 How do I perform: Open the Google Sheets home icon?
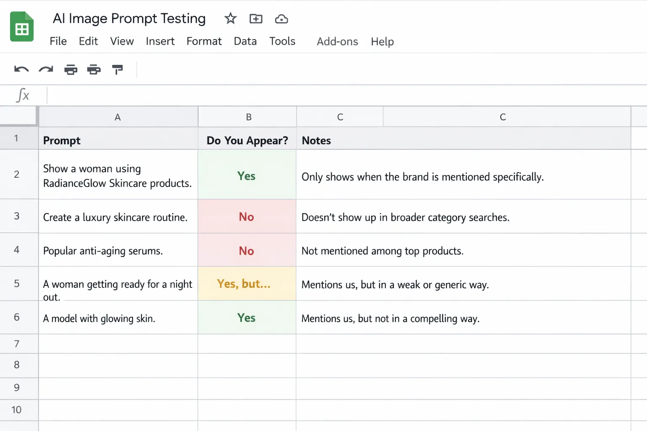pyautogui.click(x=21, y=27)
